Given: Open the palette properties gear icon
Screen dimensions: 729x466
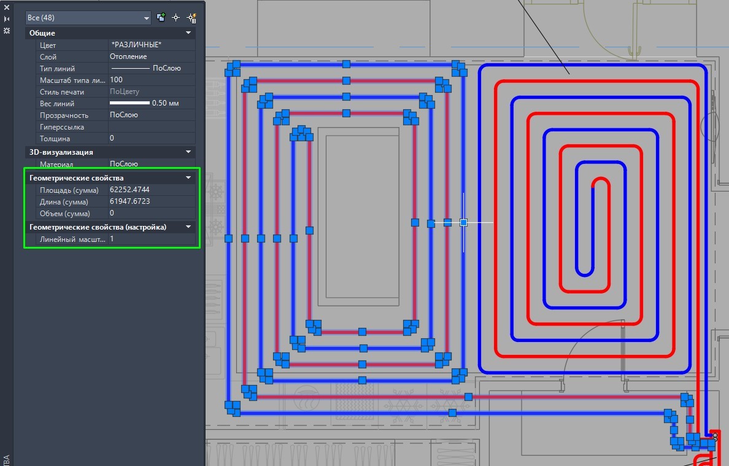Looking at the screenshot, I should [7, 30].
